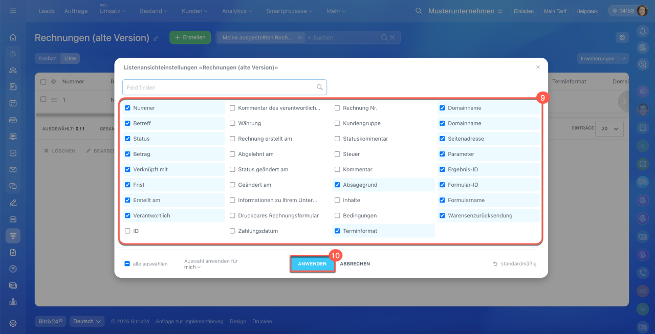Click the list column settings gear icon
This screenshot has width=655, height=334.
[53, 81]
